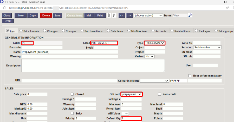Click the Auto SN input field

pyautogui.click(x=207, y=43)
